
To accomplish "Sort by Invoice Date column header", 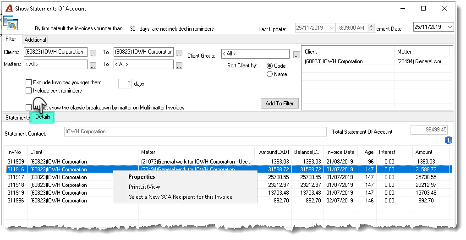I will [x=340, y=152].
